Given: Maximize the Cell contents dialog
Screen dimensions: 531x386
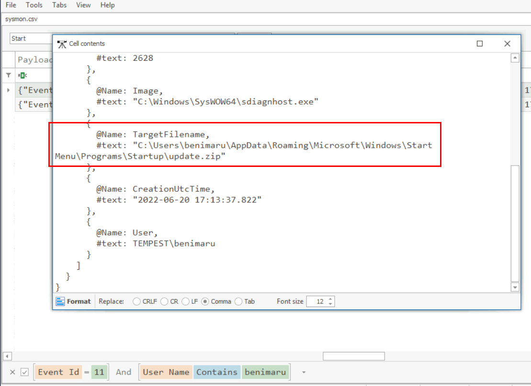Looking at the screenshot, I should (479, 44).
